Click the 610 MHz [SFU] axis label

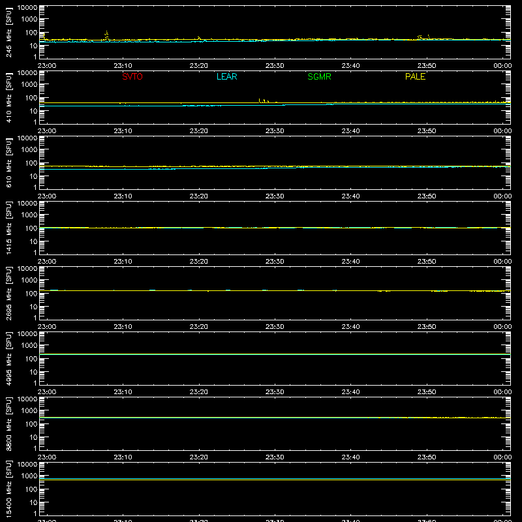point(8,162)
